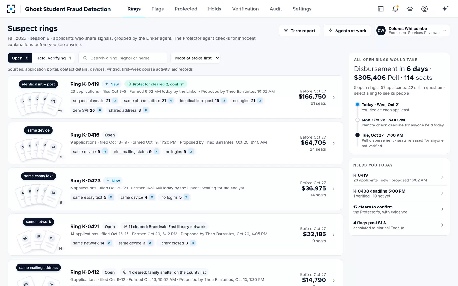
Task: Open nine mailing states 9 arrow icon
Action: pyautogui.click(x=156, y=152)
